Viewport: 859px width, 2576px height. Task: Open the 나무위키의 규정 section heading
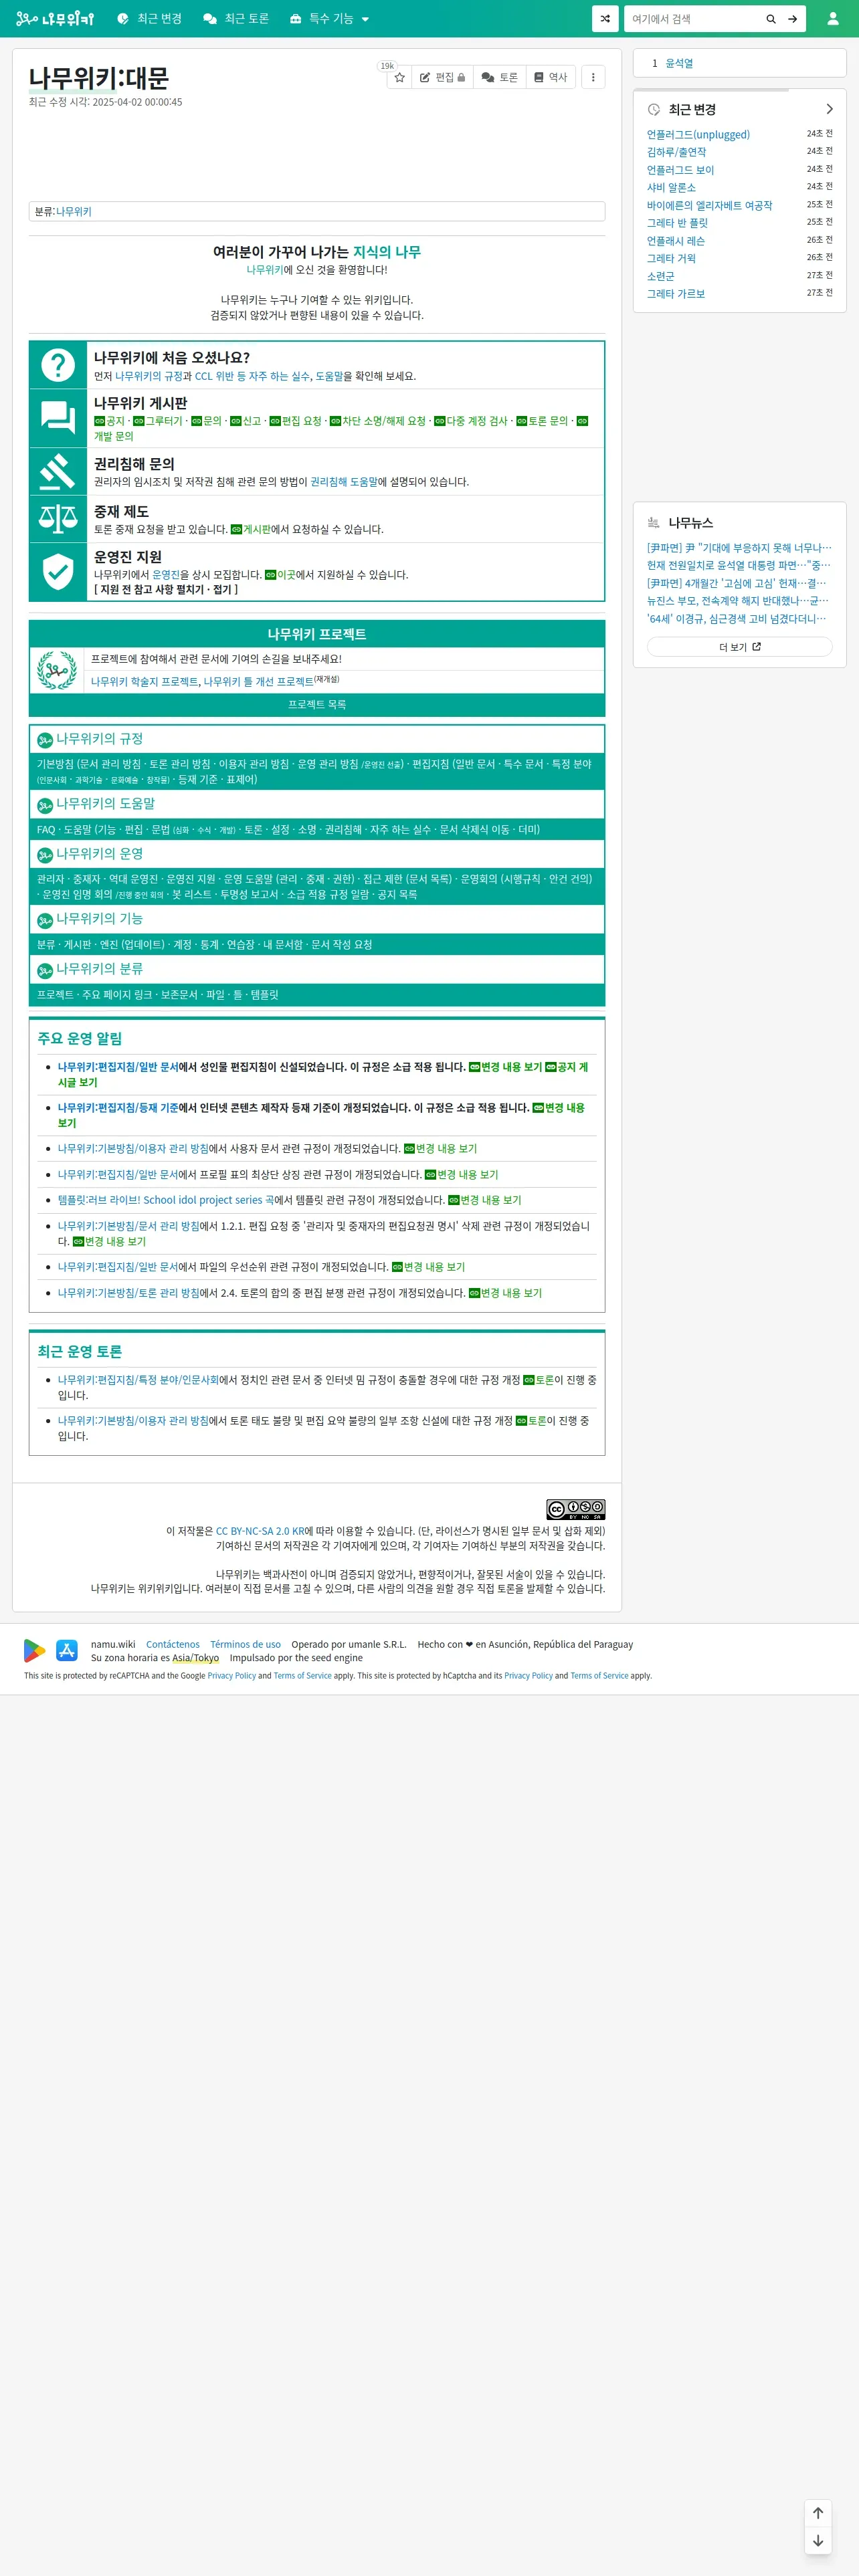coord(99,739)
